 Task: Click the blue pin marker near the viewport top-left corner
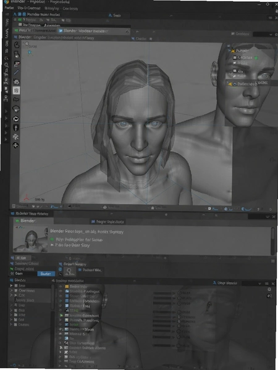tap(30, 52)
